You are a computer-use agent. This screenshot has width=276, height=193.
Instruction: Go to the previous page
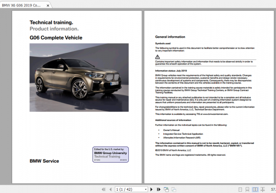coord(110,189)
